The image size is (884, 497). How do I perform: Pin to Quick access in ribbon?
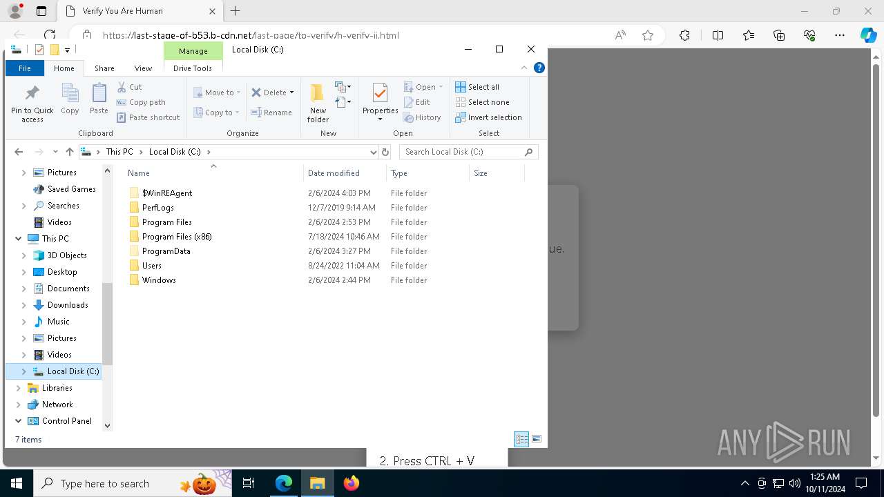tap(32, 104)
